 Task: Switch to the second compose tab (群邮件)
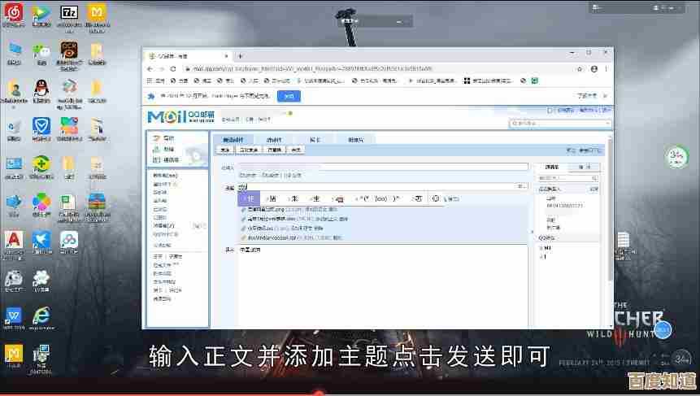274,140
